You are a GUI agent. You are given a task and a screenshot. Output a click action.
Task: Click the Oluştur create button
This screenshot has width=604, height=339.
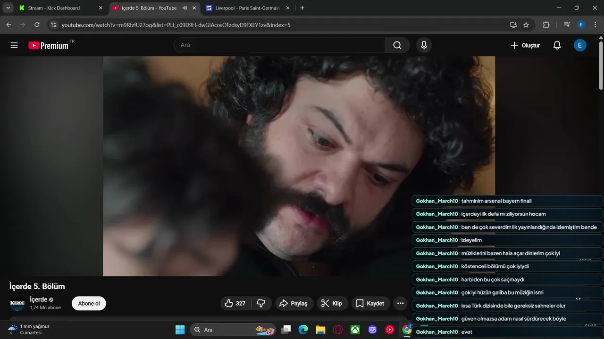pyautogui.click(x=525, y=45)
